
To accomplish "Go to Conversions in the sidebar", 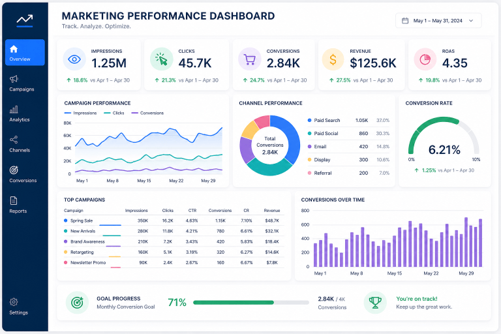I will 23,180.
